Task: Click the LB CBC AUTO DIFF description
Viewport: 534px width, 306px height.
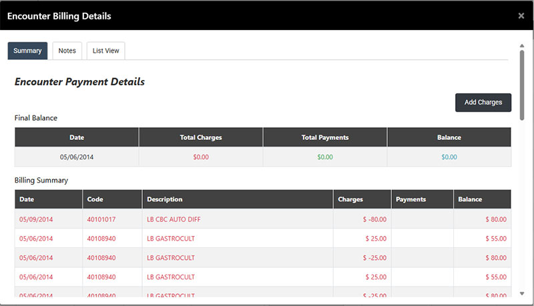Action: 173,219
